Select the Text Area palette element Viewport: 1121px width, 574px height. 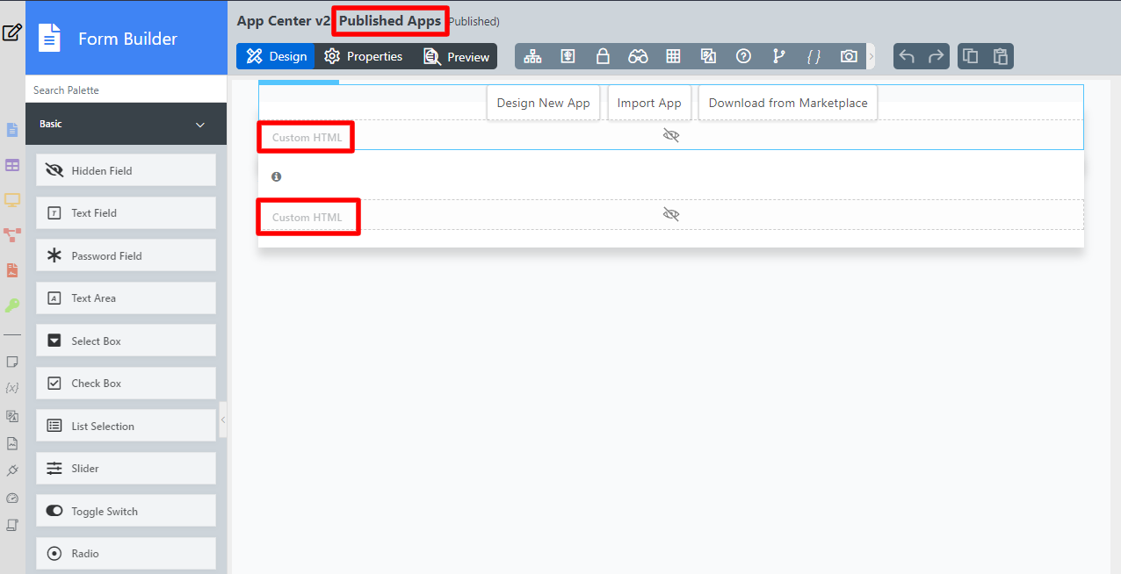click(126, 298)
